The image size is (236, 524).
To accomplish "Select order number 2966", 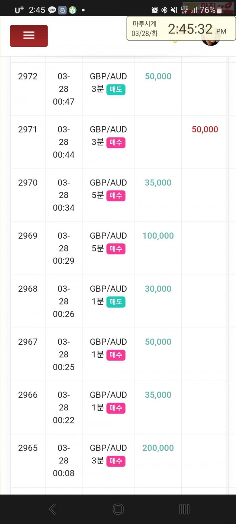I will coord(28,395).
